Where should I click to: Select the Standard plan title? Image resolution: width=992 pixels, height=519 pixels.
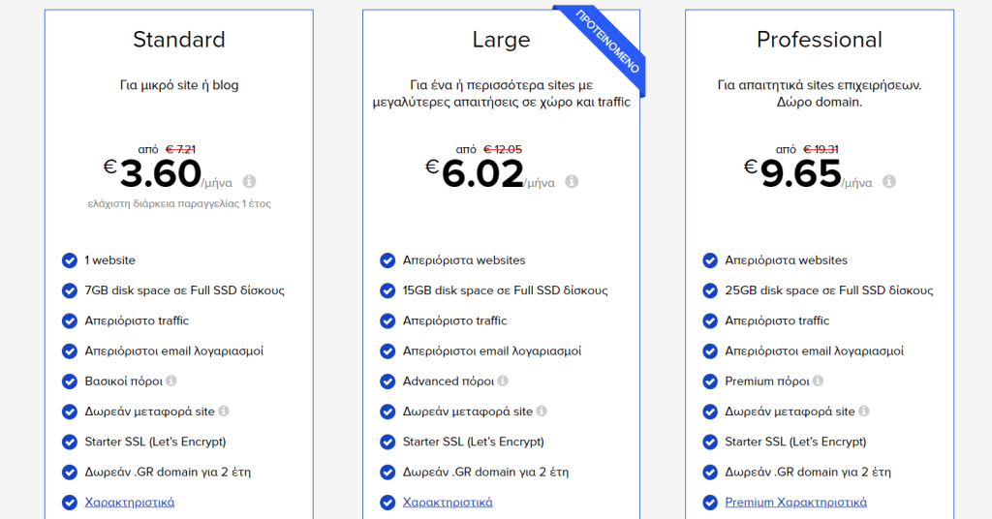[x=179, y=40]
